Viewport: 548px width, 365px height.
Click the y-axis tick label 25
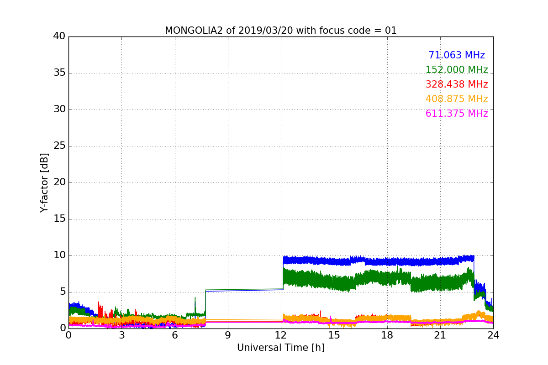(x=59, y=146)
